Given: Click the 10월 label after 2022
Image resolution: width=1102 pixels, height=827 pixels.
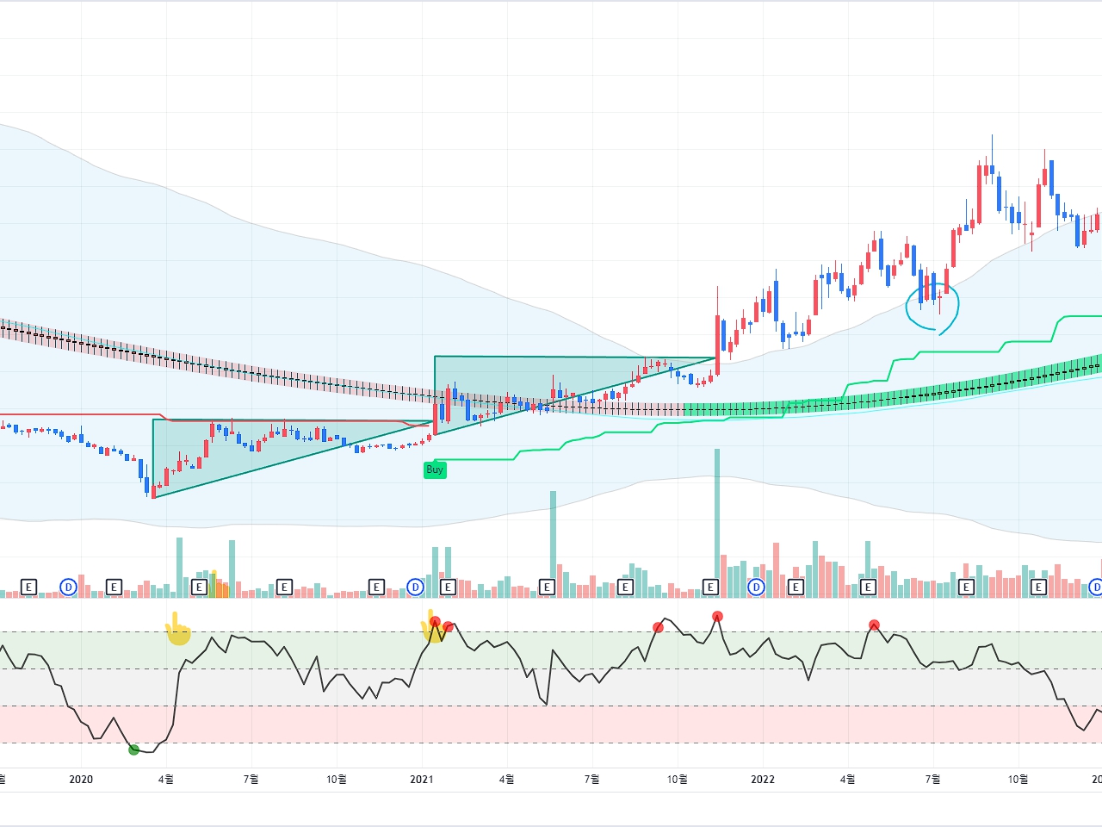Looking at the screenshot, I should pyautogui.click(x=1018, y=780).
